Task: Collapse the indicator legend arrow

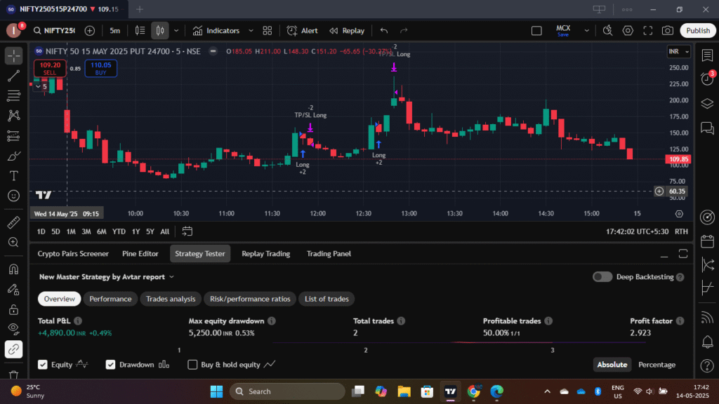Action: coord(39,86)
